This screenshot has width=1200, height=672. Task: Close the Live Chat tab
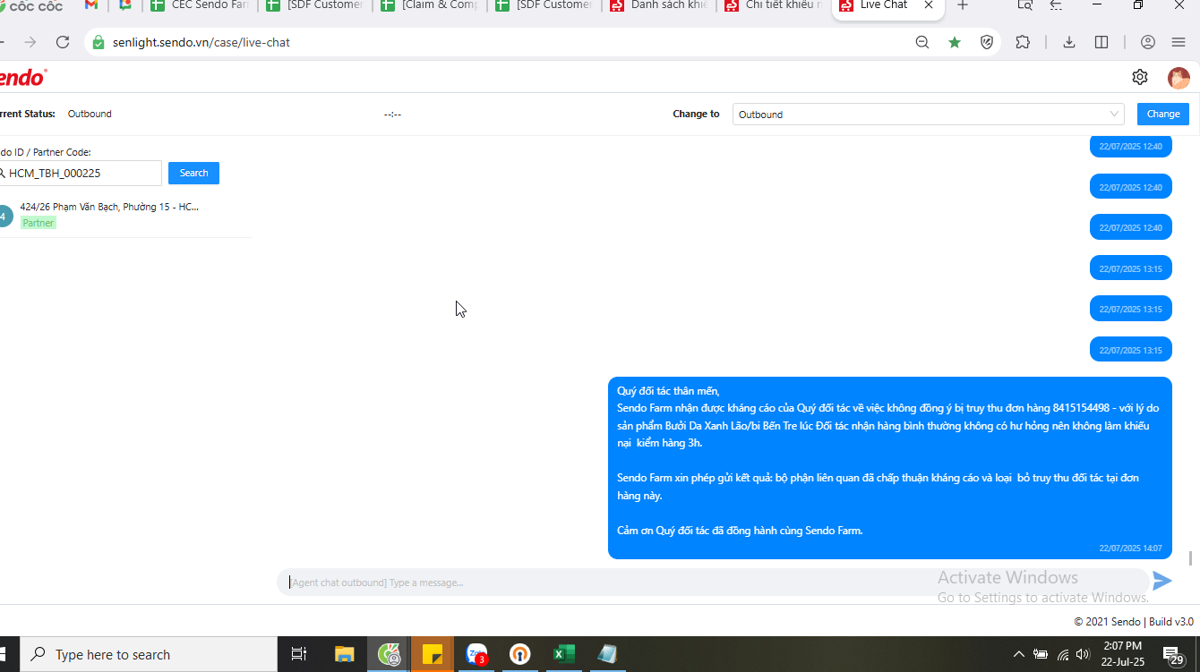(930, 5)
